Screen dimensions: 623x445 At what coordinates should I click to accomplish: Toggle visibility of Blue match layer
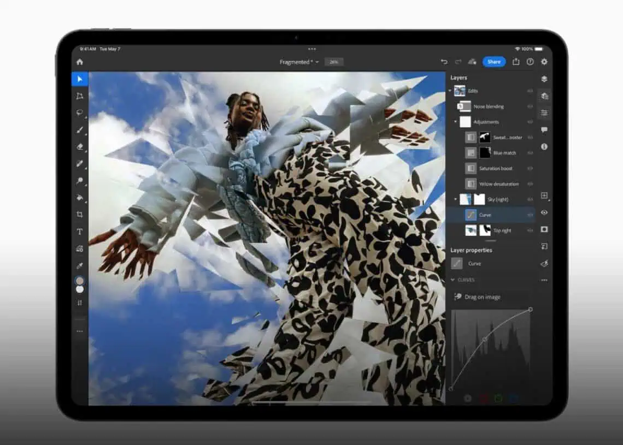click(530, 153)
